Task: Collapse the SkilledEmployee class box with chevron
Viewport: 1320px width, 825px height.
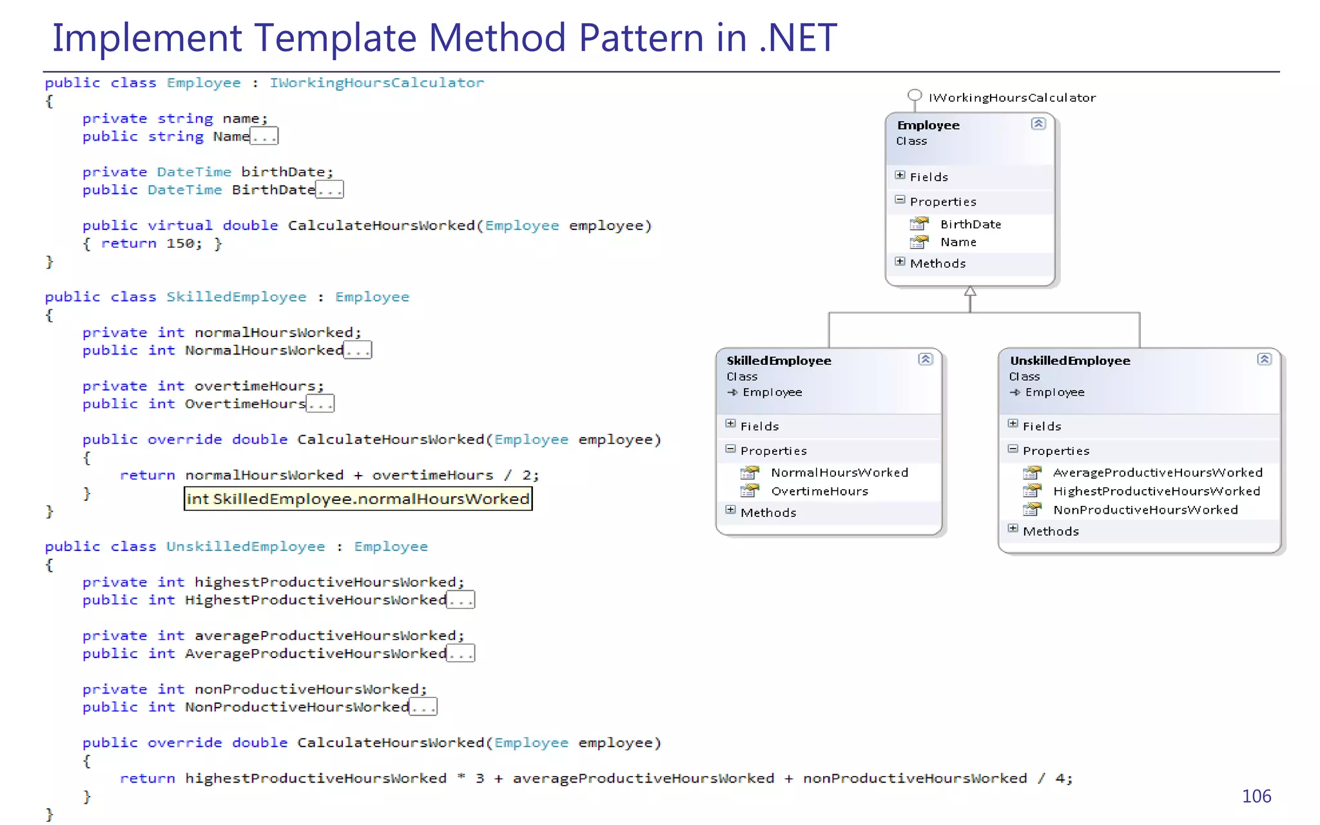Action: 926,359
